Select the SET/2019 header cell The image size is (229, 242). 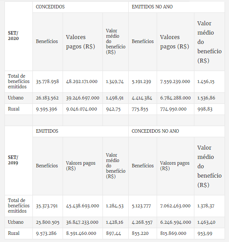tap(19, 160)
